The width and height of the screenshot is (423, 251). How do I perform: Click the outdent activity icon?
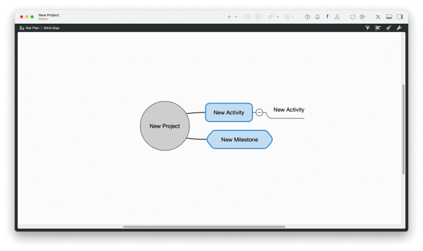point(259,17)
